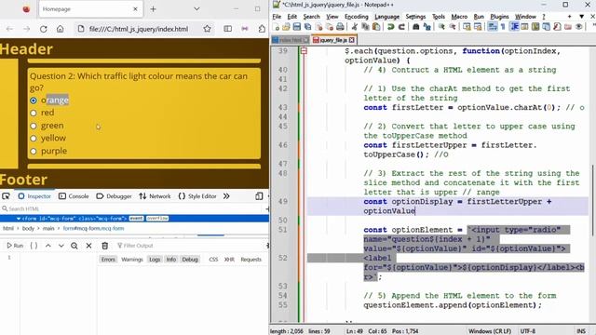Screen dimensions: 596x335
Task: Zoom in on the Notepad++ editor
Action: click(441, 27)
